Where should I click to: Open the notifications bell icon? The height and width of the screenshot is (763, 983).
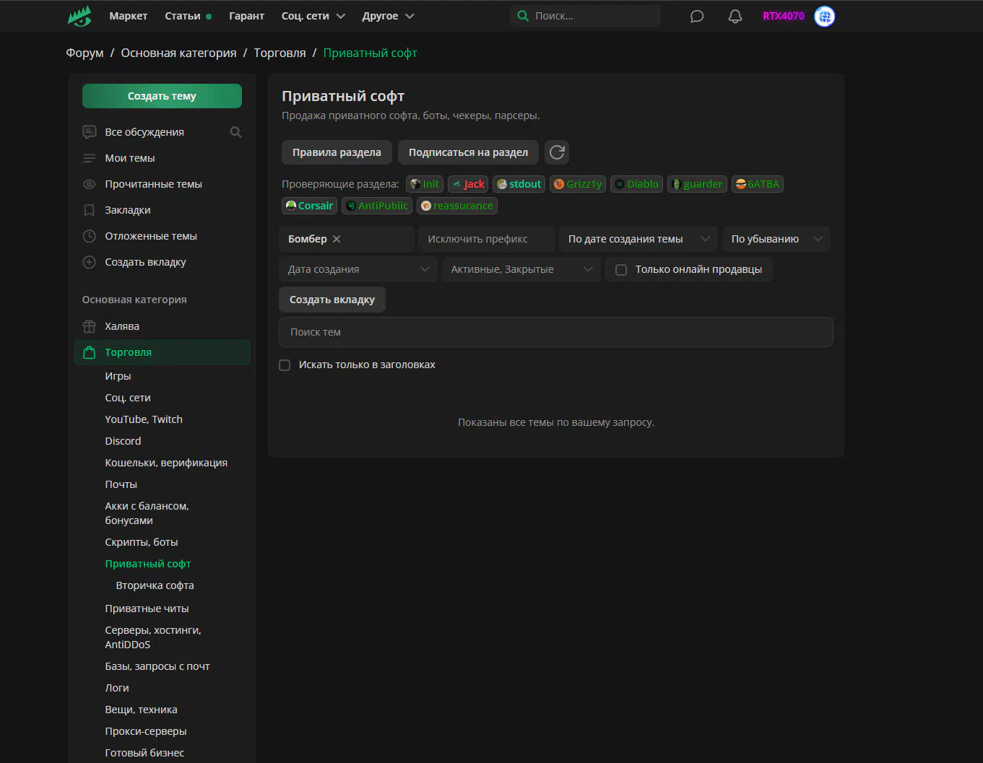(735, 16)
